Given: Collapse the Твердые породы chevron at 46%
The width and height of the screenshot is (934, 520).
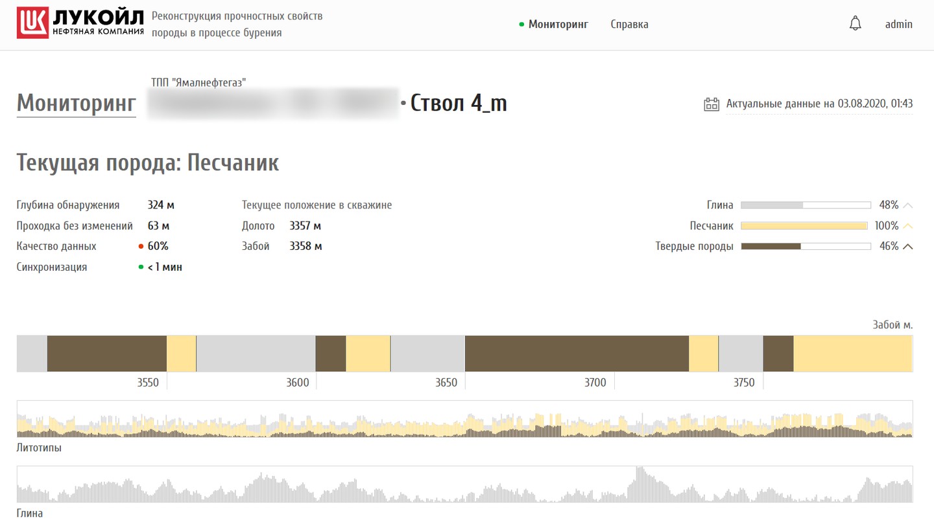Looking at the screenshot, I should 908,246.
